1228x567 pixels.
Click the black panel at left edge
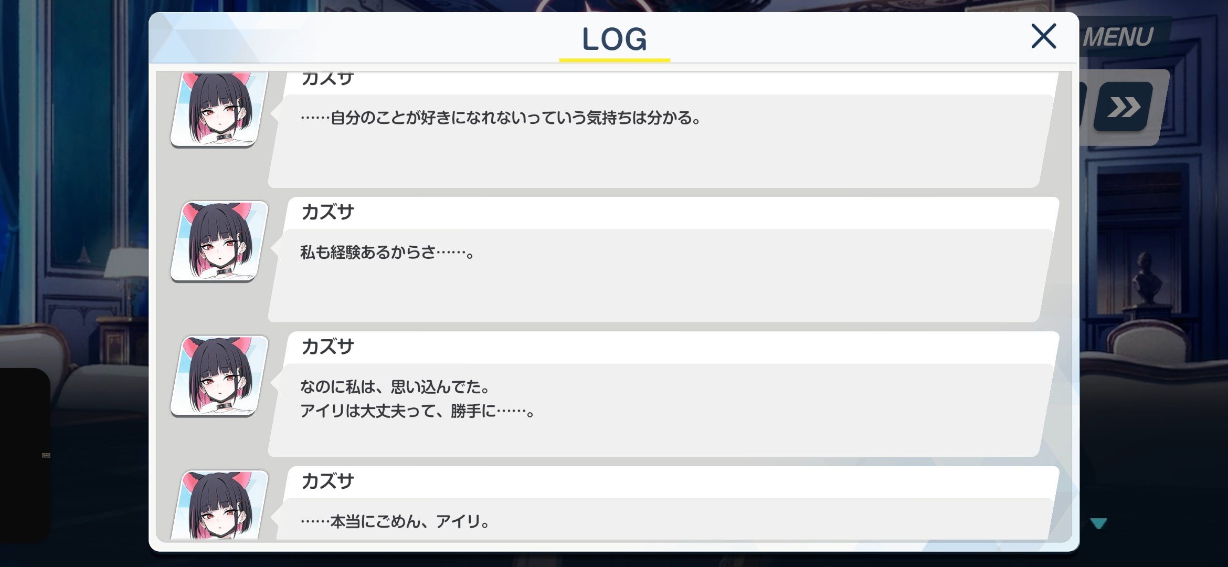pos(25,455)
